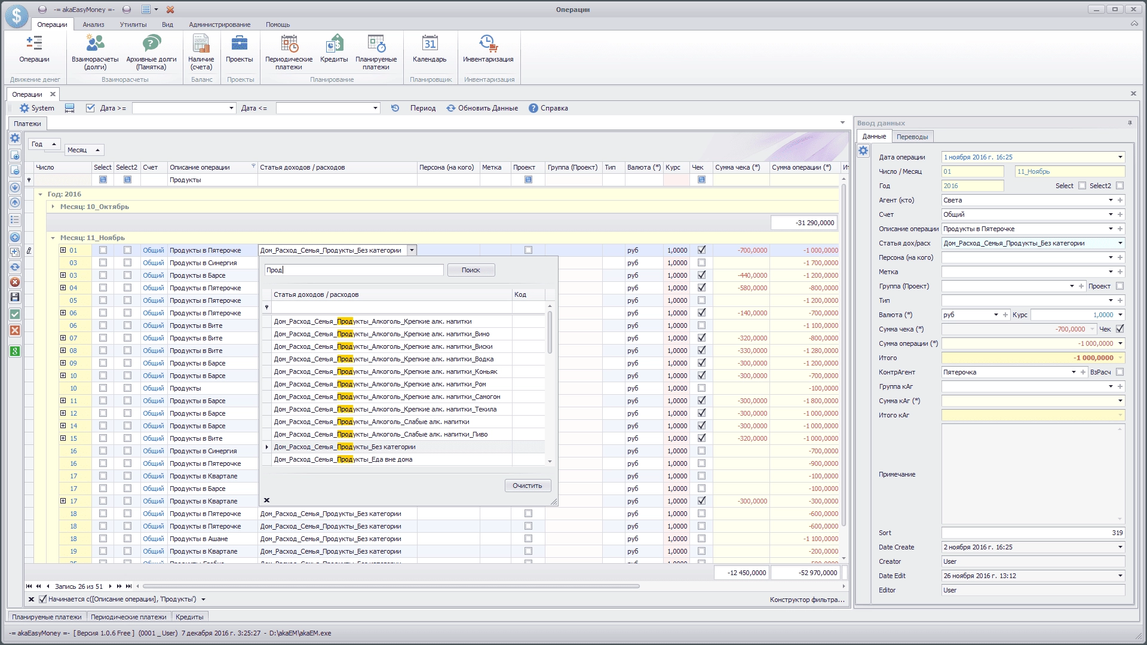Click the sidebar green confirm check icon

coord(16,314)
